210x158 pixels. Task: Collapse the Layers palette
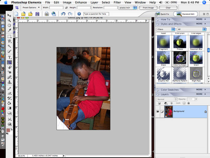[158, 95]
